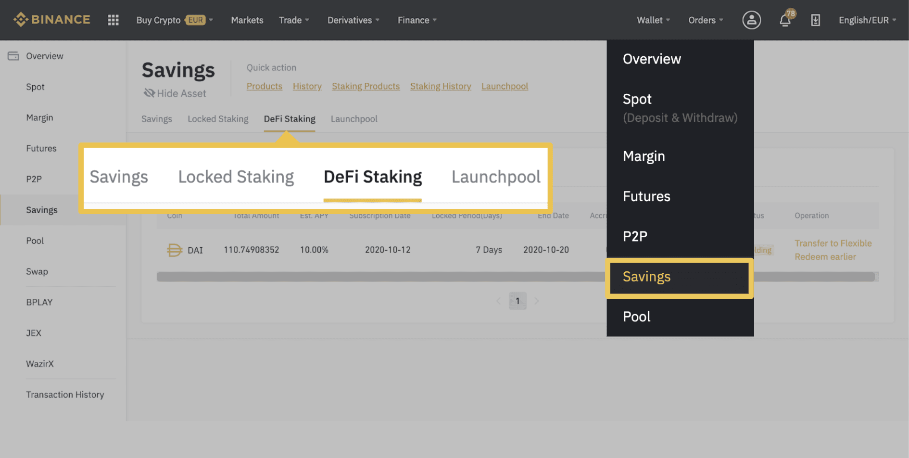
Task: Open Pool in left sidebar
Action: (x=35, y=241)
